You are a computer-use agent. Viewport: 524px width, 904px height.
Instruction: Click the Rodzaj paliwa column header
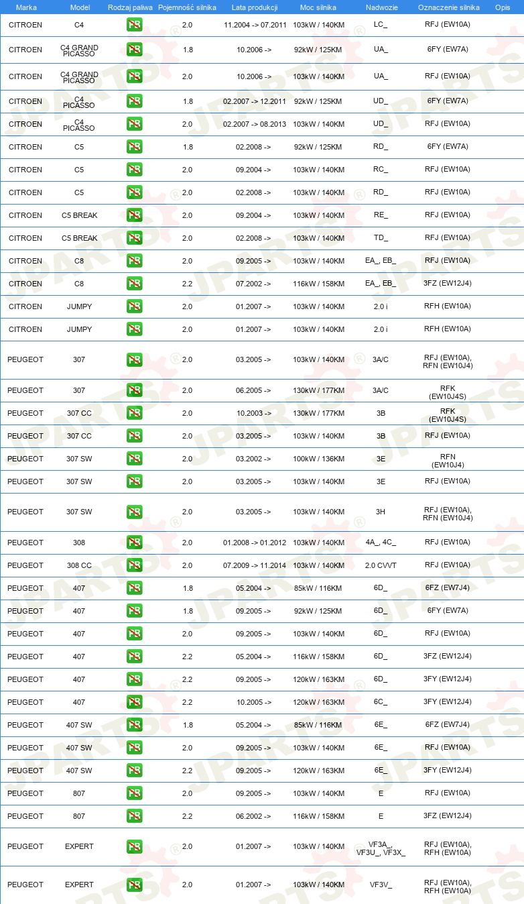(130, 7)
